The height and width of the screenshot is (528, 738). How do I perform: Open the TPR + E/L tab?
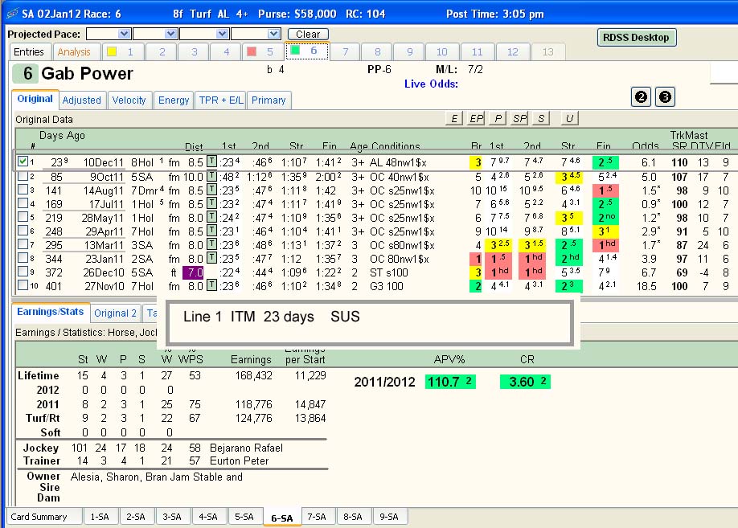tap(220, 100)
